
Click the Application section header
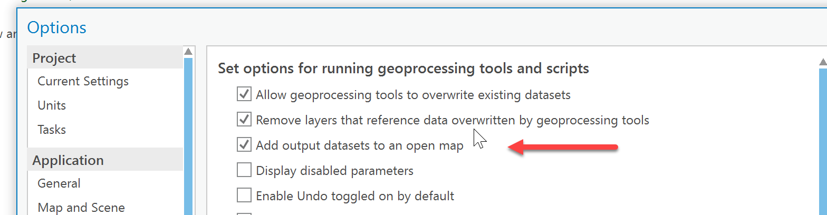pos(68,160)
